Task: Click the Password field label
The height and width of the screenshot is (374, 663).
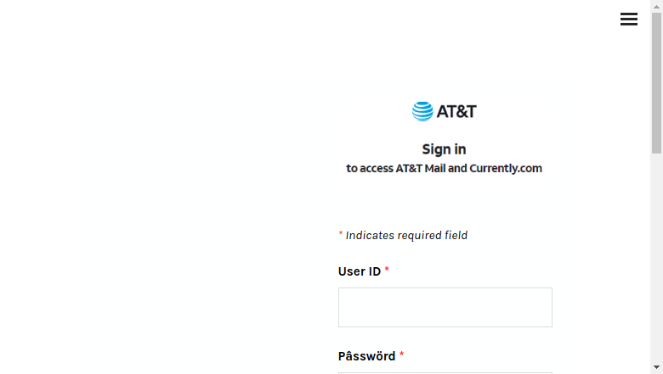Action: [366, 356]
